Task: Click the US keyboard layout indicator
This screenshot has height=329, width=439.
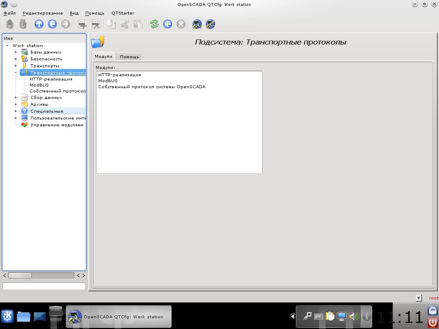Action: [318, 317]
